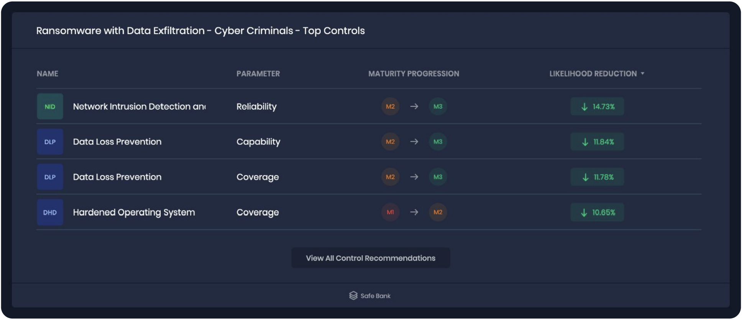The width and height of the screenshot is (742, 320).
Task: Click the NID control badge icon
Action: [x=50, y=106]
